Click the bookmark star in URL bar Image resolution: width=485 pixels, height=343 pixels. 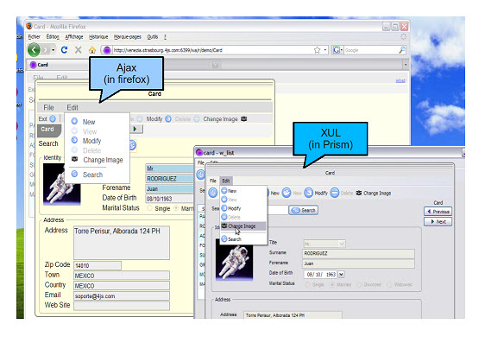coord(317,50)
